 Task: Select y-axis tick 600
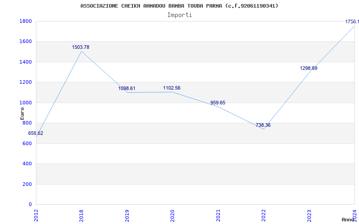[27, 143]
